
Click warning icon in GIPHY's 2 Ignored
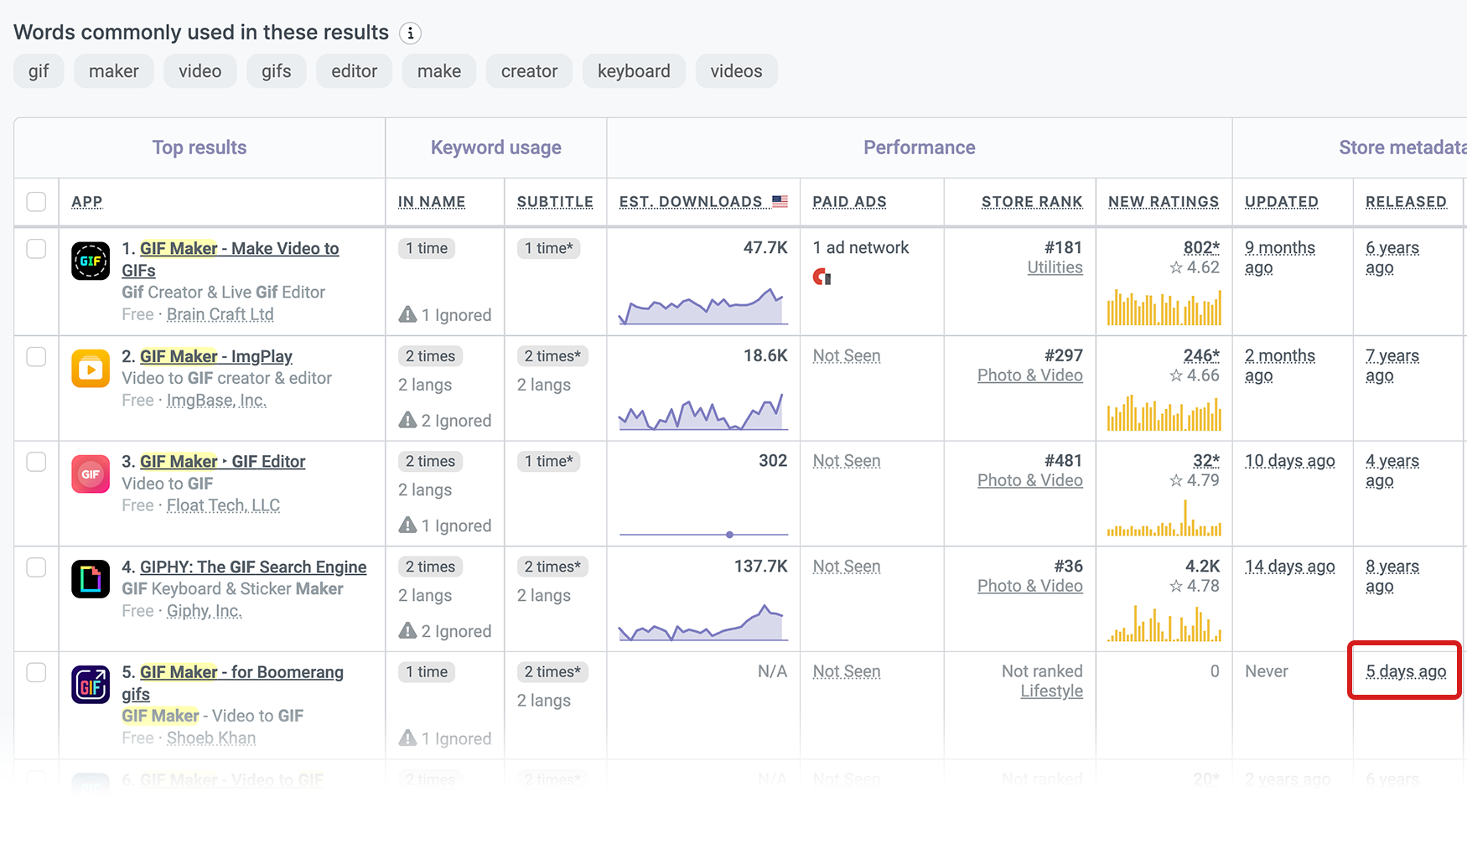coord(407,630)
